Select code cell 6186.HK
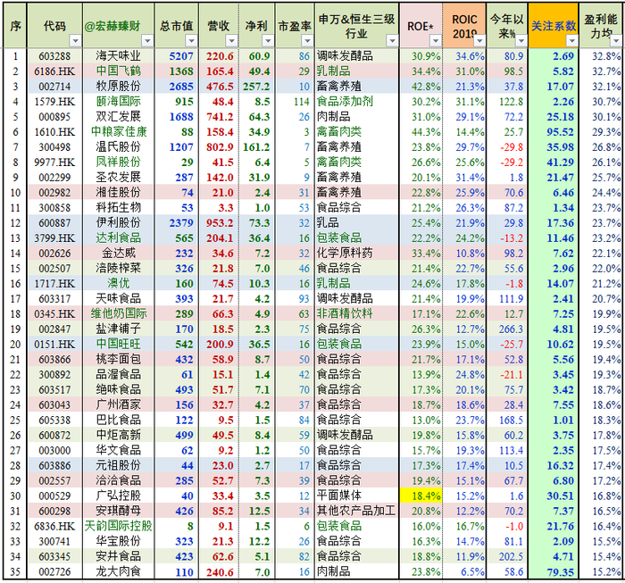This screenshot has height=583, width=625. (x=54, y=71)
